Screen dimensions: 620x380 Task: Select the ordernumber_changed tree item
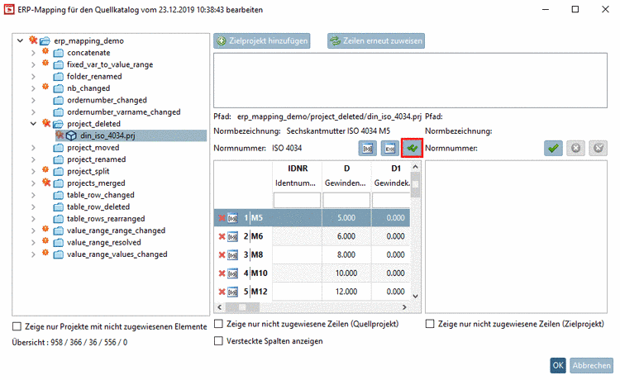click(x=107, y=100)
